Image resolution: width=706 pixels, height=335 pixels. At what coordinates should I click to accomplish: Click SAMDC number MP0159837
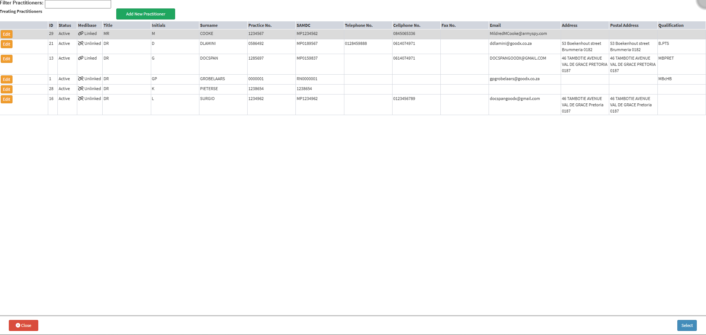pos(307,58)
